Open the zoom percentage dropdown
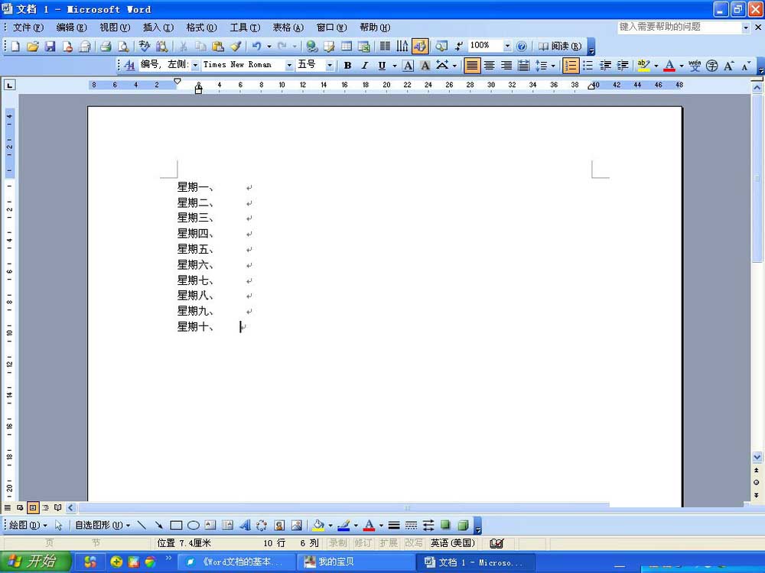The image size is (765, 573). click(x=507, y=47)
